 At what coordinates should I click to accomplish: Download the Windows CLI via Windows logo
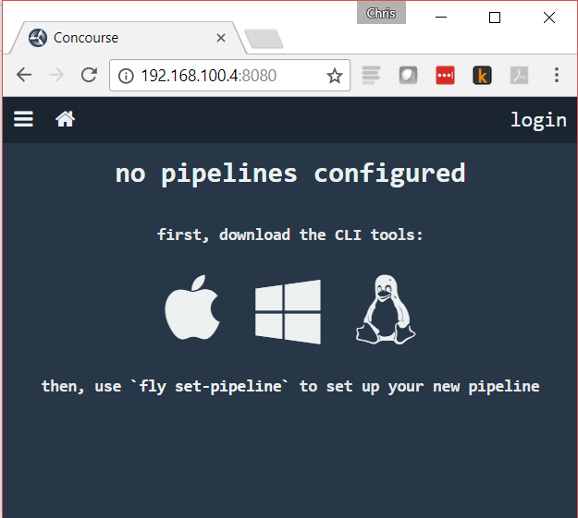[x=288, y=311]
